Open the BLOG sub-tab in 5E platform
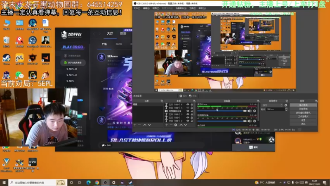330x186 pixels. tap(119, 44)
